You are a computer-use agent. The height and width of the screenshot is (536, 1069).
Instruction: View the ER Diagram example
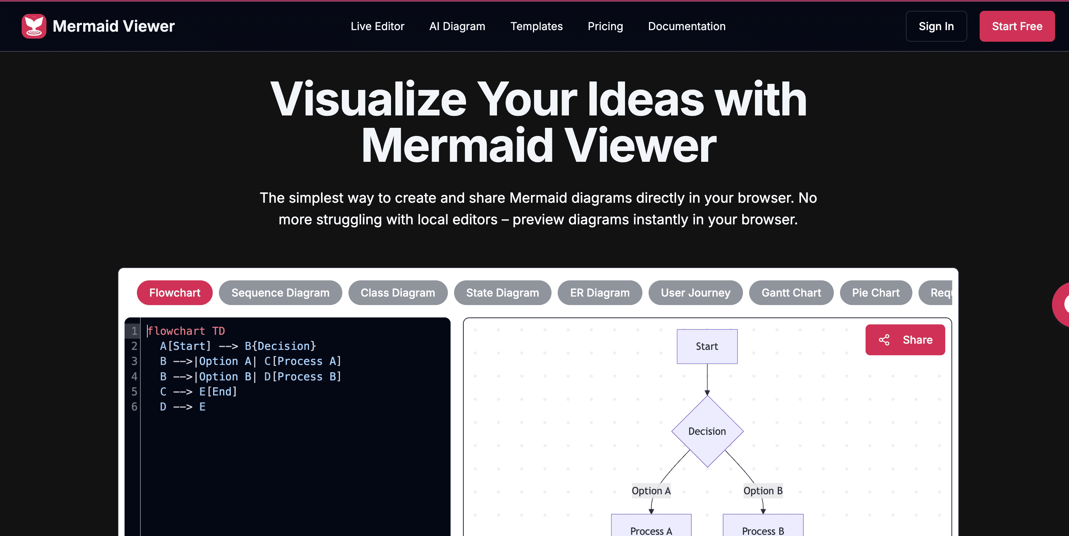(x=599, y=292)
